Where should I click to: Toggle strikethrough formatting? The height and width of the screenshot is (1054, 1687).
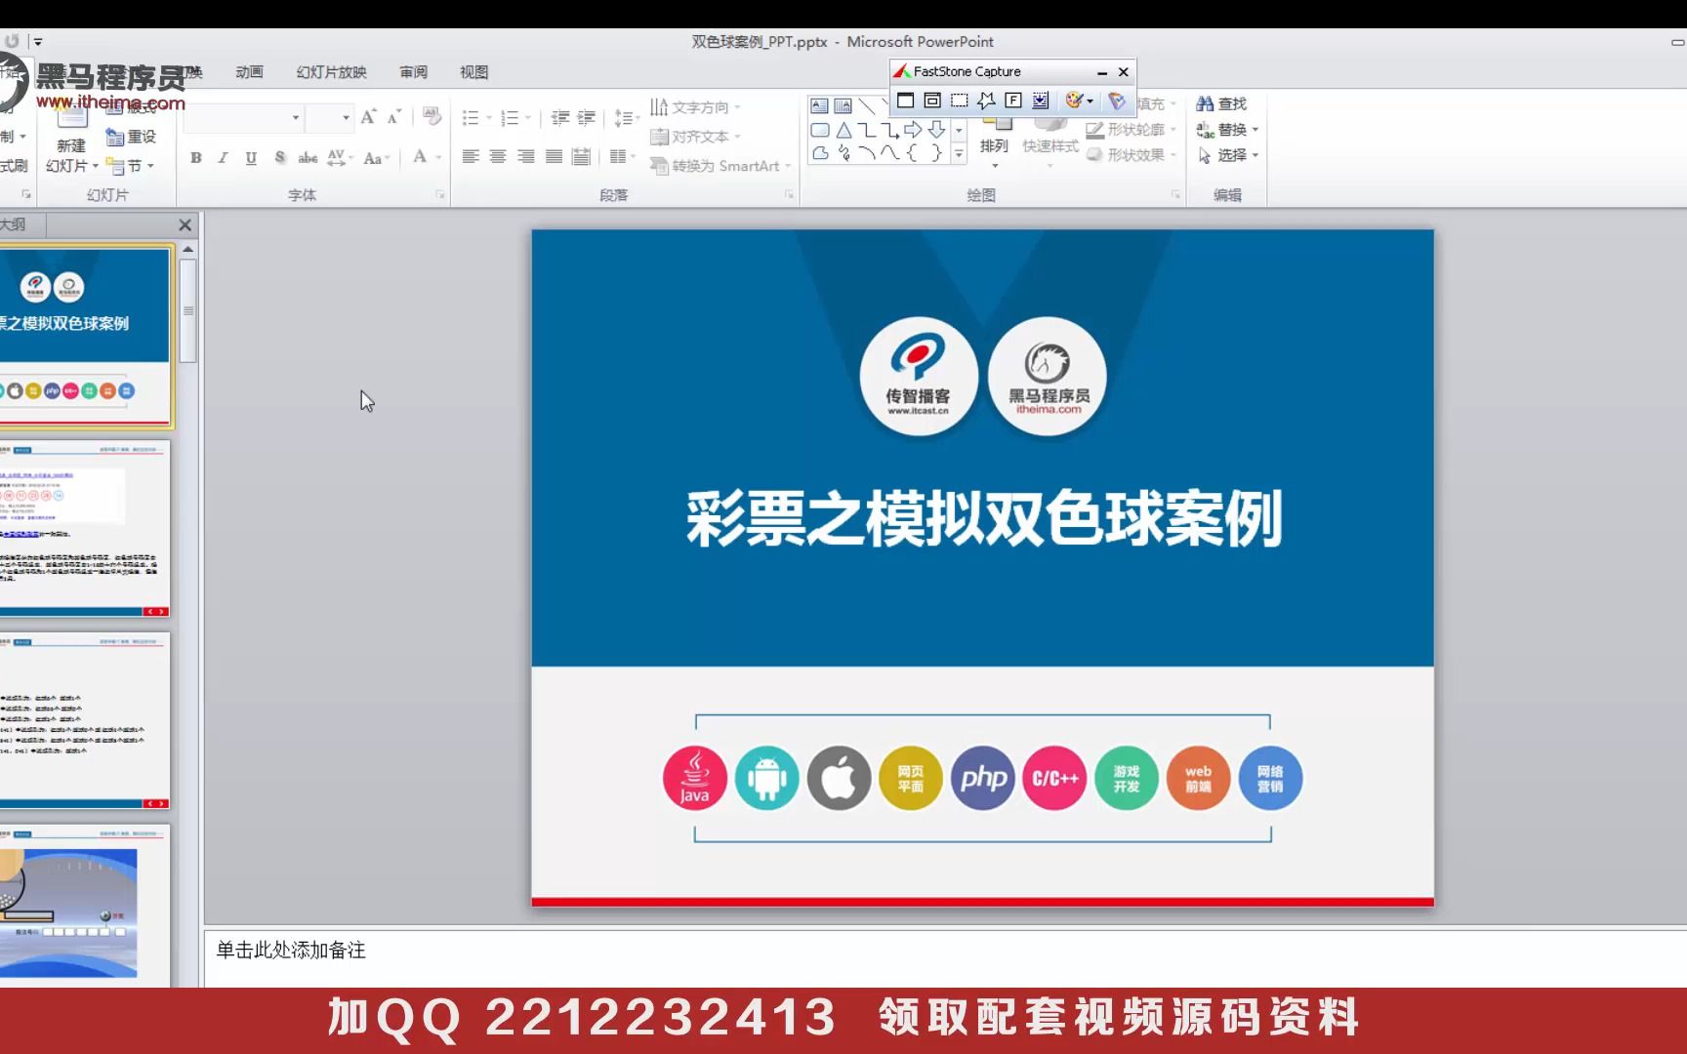pos(308,157)
